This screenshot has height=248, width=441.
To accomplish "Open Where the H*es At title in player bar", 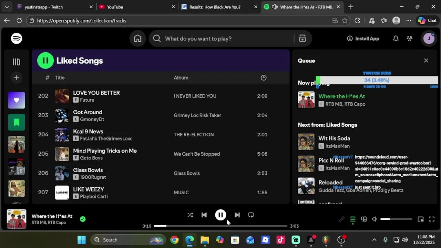I will tap(52, 216).
